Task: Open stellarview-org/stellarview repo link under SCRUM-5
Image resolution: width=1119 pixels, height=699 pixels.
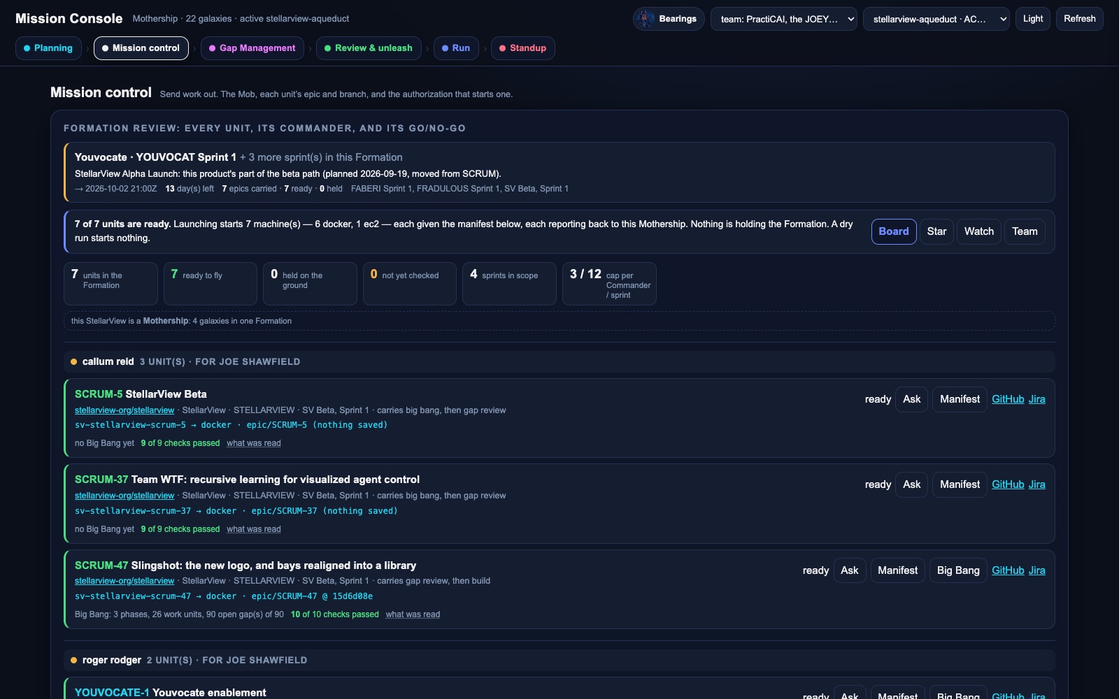Action: (x=124, y=410)
